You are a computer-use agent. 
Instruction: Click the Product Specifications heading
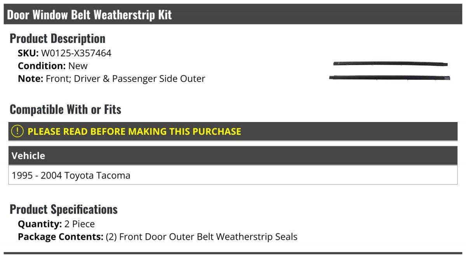[64, 209]
